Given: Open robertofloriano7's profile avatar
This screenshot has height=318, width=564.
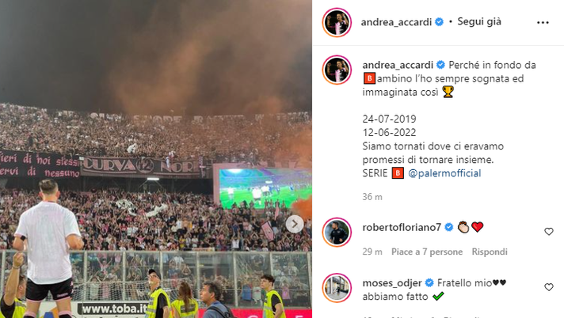Looking at the screenshot, I should coord(337,232).
